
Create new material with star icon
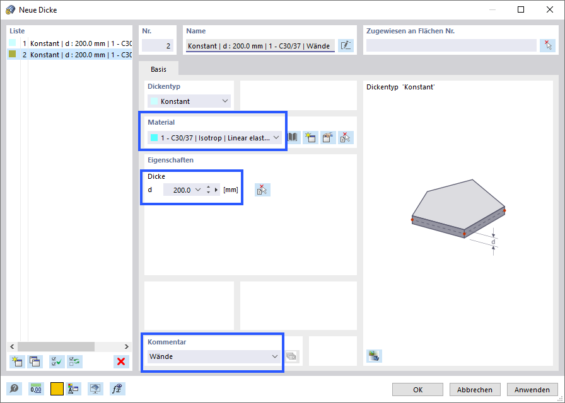click(x=310, y=137)
